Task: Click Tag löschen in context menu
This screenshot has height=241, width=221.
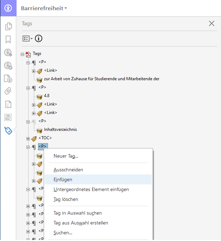Action: pyautogui.click(x=66, y=199)
